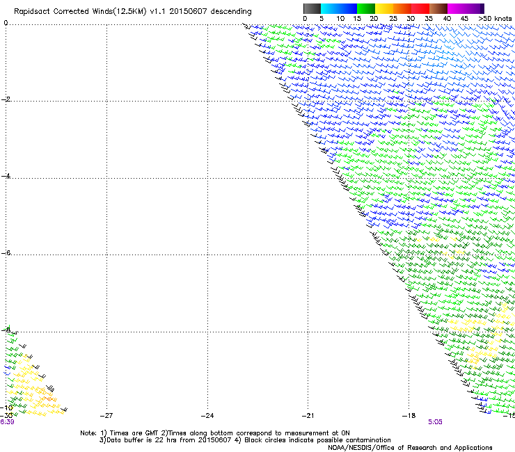Click the '-2' latitude axis label
Viewport: 515px width, 452px height.
(x=6, y=99)
